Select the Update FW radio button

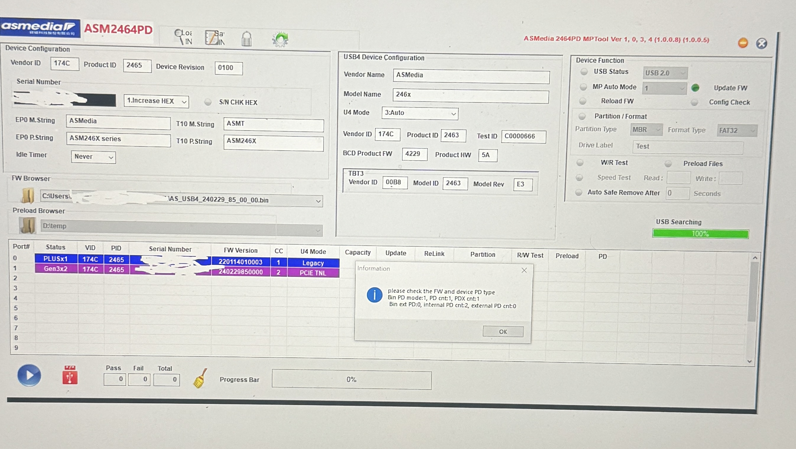tap(695, 88)
